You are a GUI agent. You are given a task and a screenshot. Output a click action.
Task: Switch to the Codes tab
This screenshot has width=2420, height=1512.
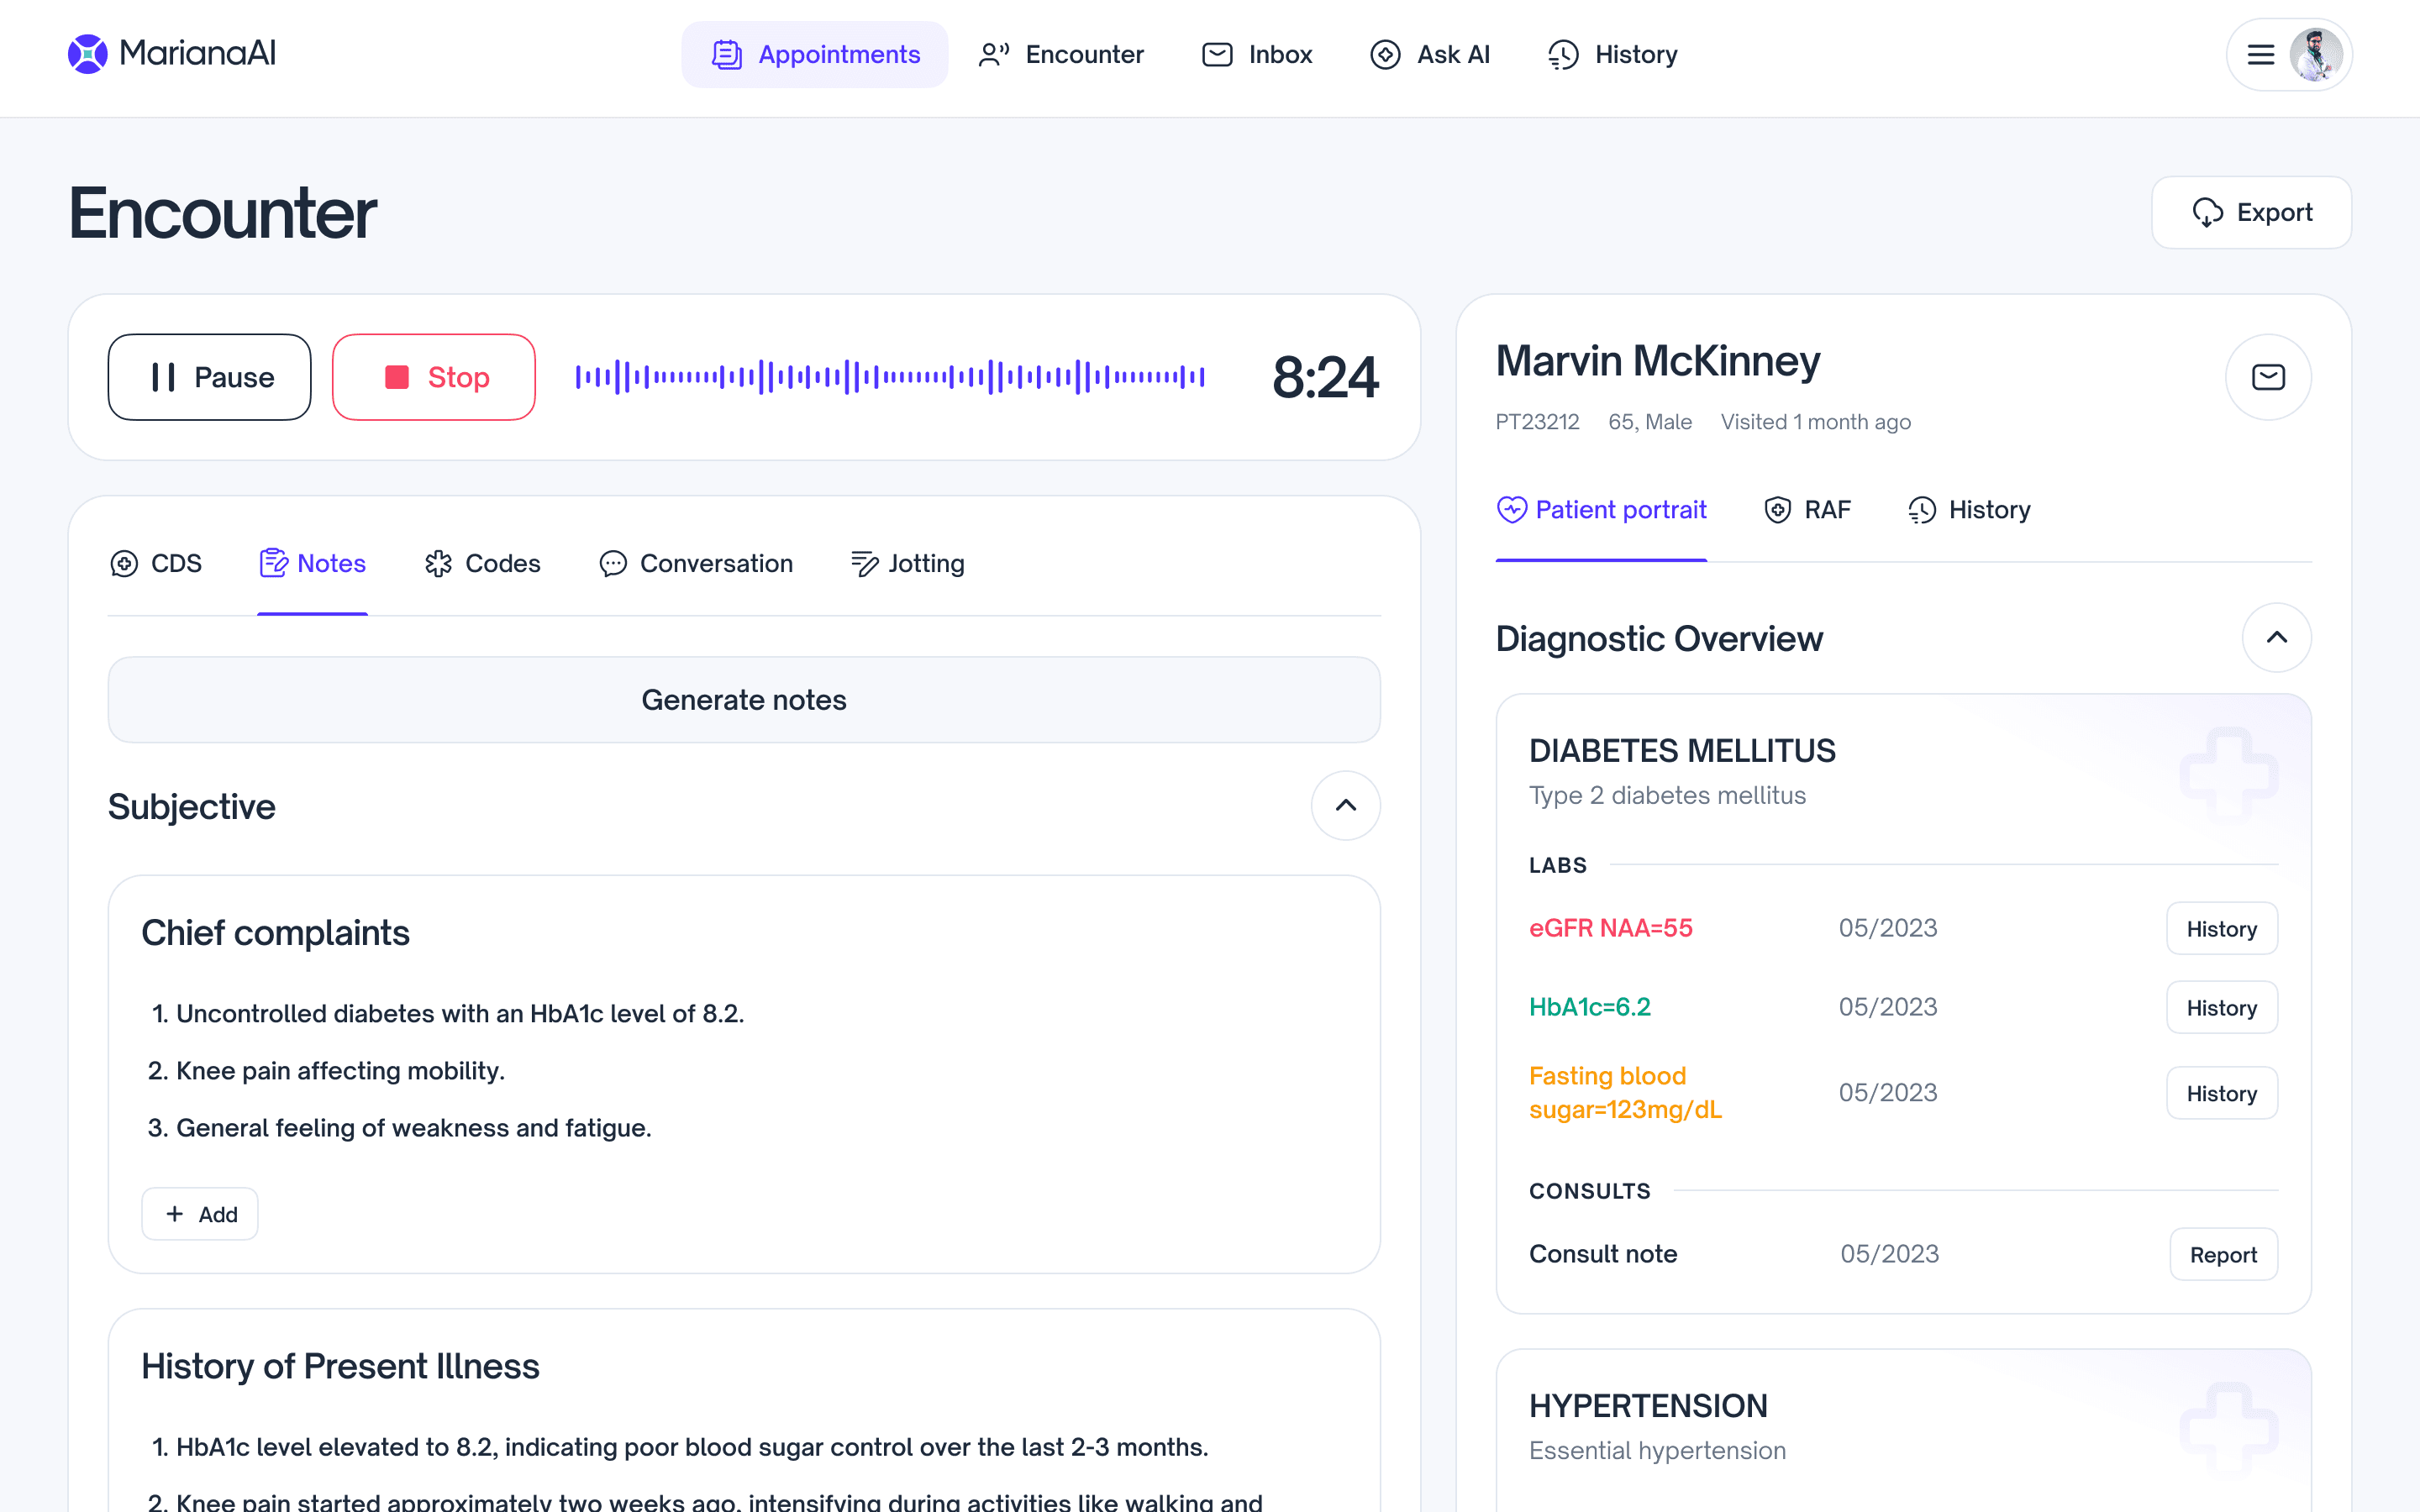tap(483, 564)
